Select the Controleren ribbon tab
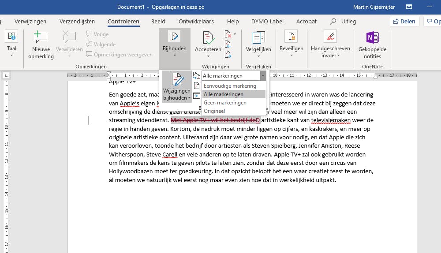The height and width of the screenshot is (253, 441). 123,21
